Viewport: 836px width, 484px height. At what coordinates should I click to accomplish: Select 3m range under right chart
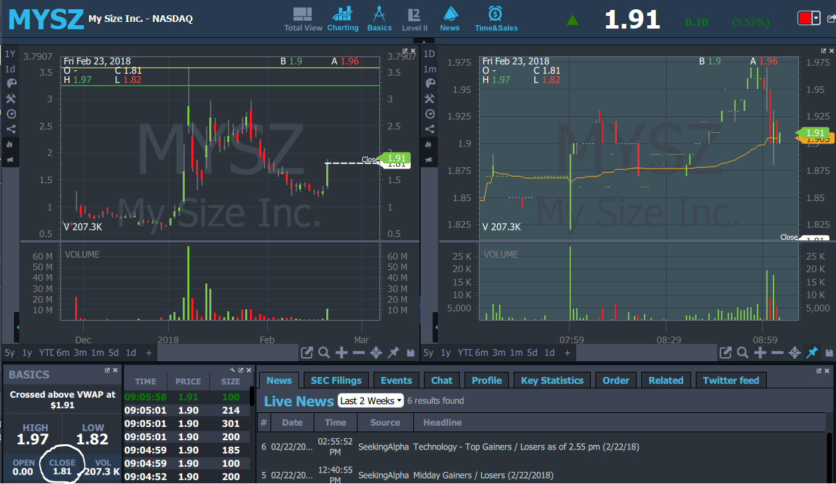tap(498, 353)
